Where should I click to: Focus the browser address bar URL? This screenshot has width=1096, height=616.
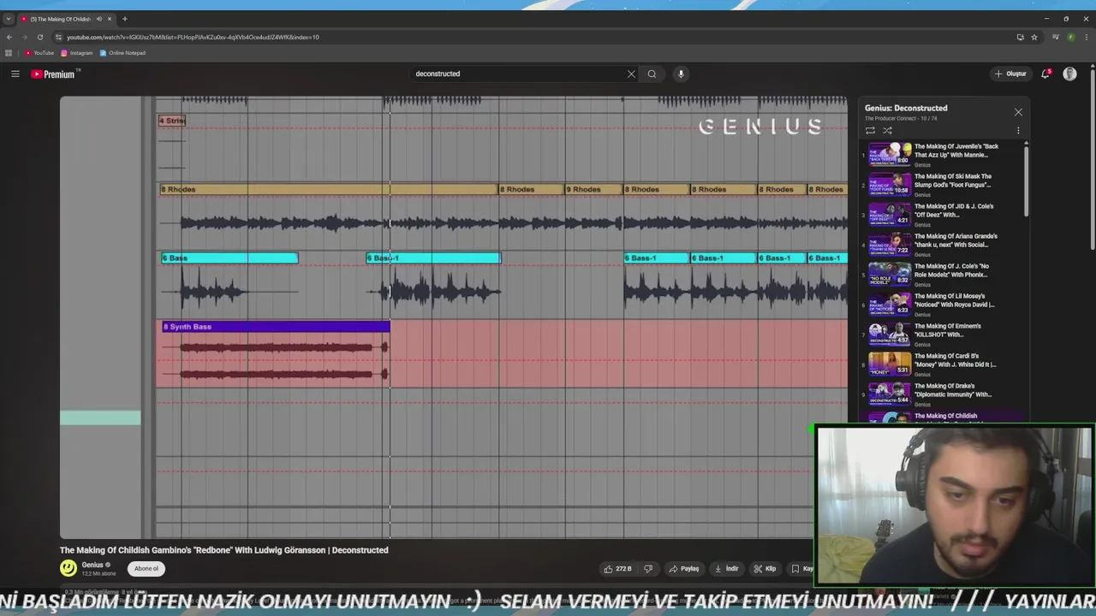pos(193,38)
